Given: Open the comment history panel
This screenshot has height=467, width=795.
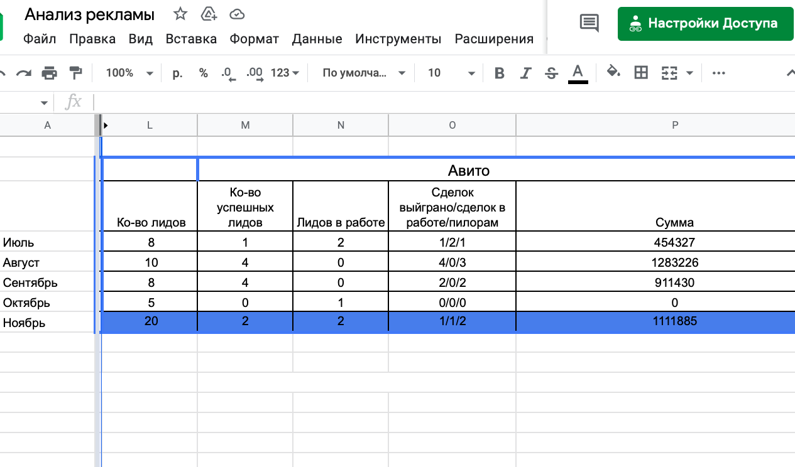Looking at the screenshot, I should pyautogui.click(x=588, y=23).
